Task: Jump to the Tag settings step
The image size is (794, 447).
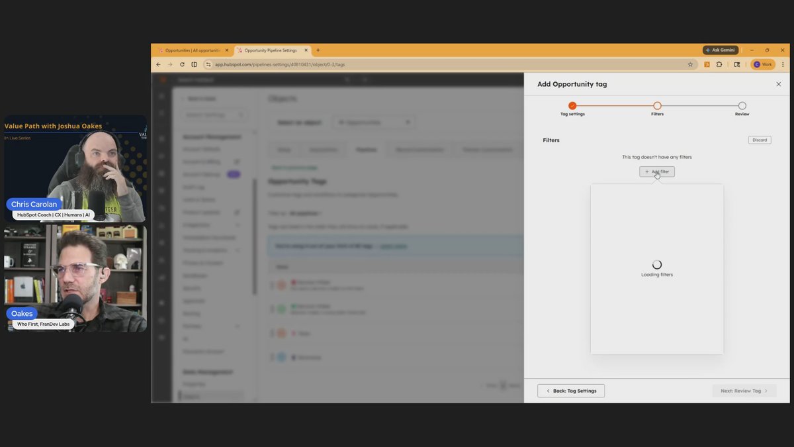Action: tap(572, 105)
